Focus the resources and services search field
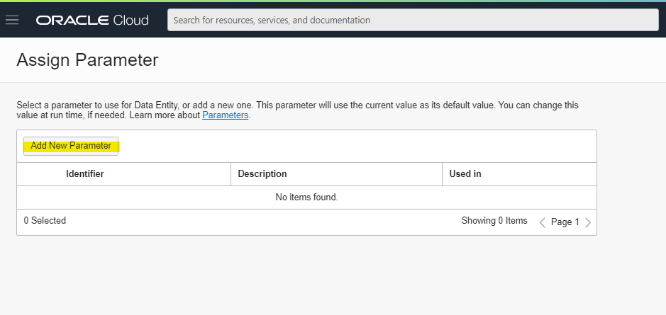This screenshot has width=666, height=315. pos(413,20)
